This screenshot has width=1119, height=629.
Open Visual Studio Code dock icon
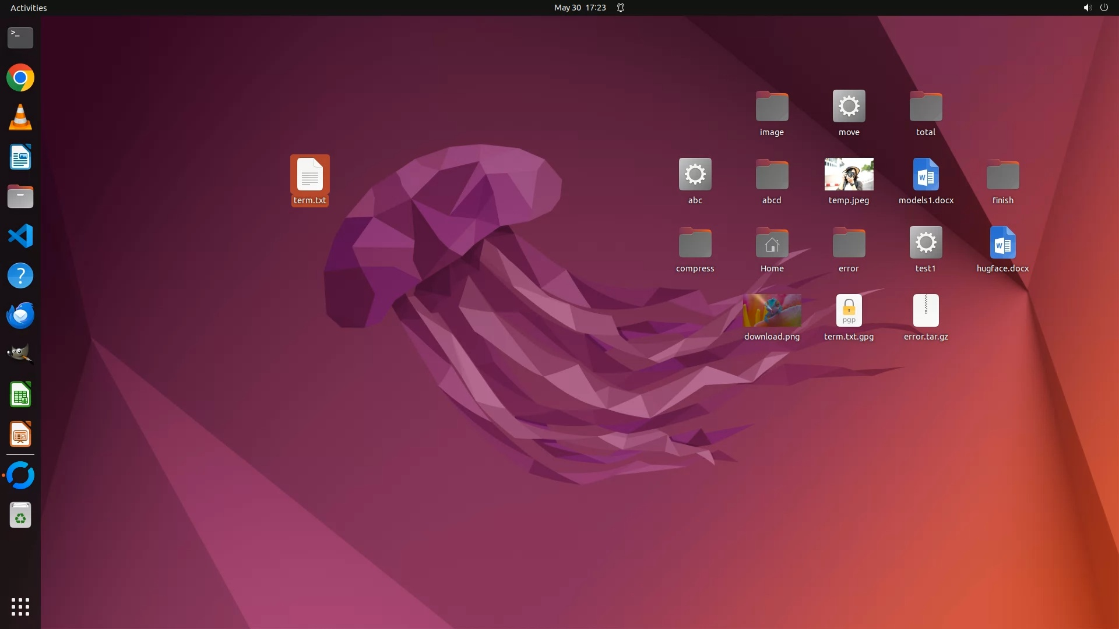[x=20, y=236]
